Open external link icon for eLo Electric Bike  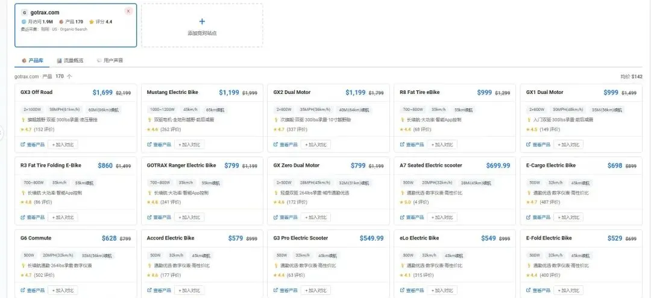point(402,290)
